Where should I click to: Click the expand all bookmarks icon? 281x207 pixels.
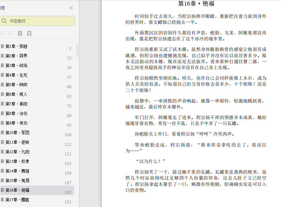(x=2, y=33)
